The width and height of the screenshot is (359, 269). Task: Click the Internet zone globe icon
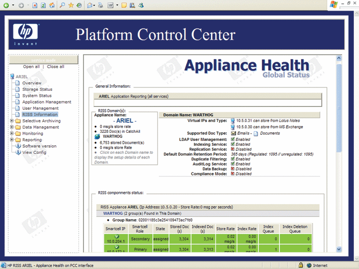tap(309, 265)
